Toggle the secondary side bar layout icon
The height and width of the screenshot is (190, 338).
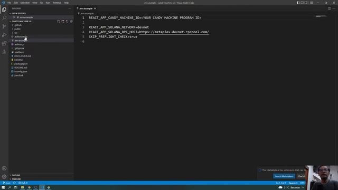[x=306, y=3]
